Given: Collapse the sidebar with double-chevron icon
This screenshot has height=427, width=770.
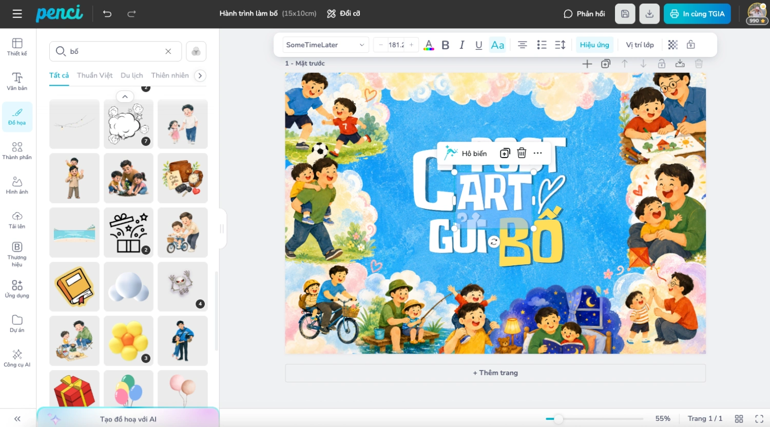Looking at the screenshot, I should pos(17,419).
